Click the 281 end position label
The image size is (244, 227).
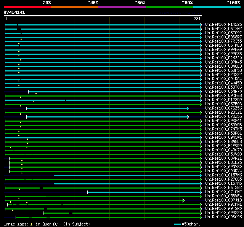point(197,19)
